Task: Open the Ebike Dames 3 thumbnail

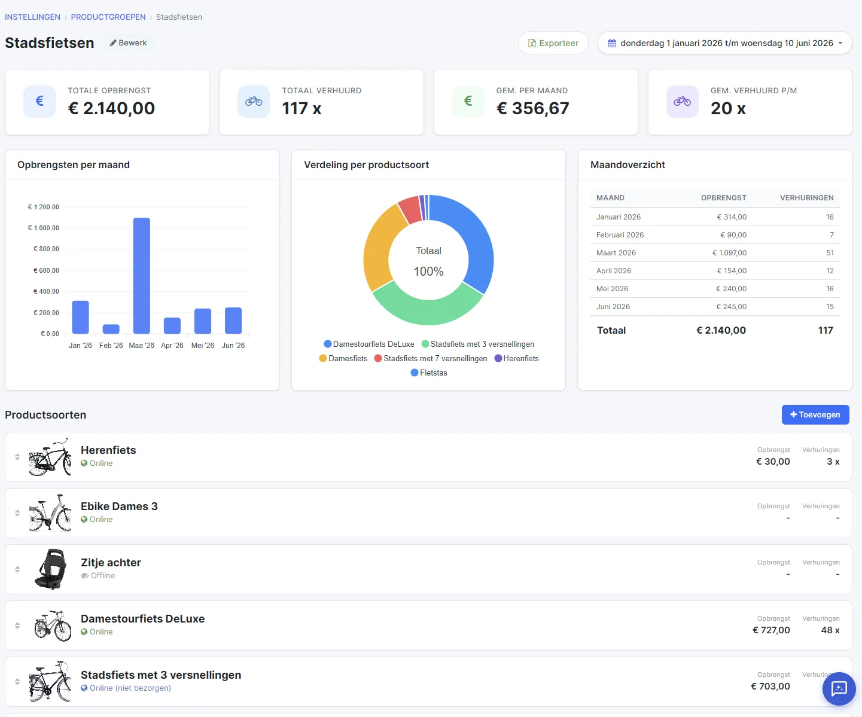Action: 50,513
